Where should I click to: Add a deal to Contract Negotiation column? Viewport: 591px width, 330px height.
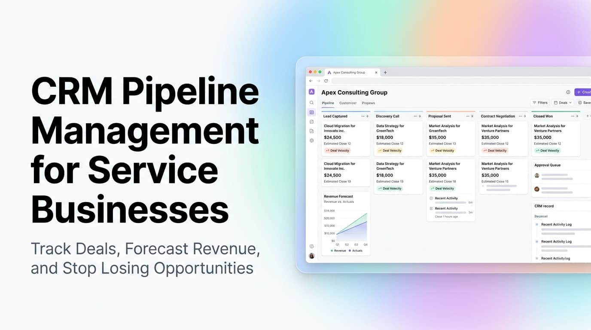coord(525,116)
